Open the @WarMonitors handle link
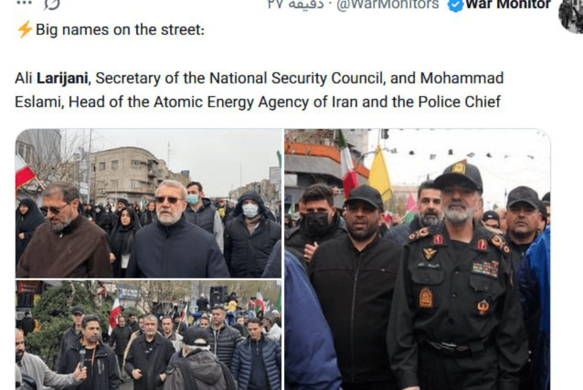 click(x=388, y=5)
